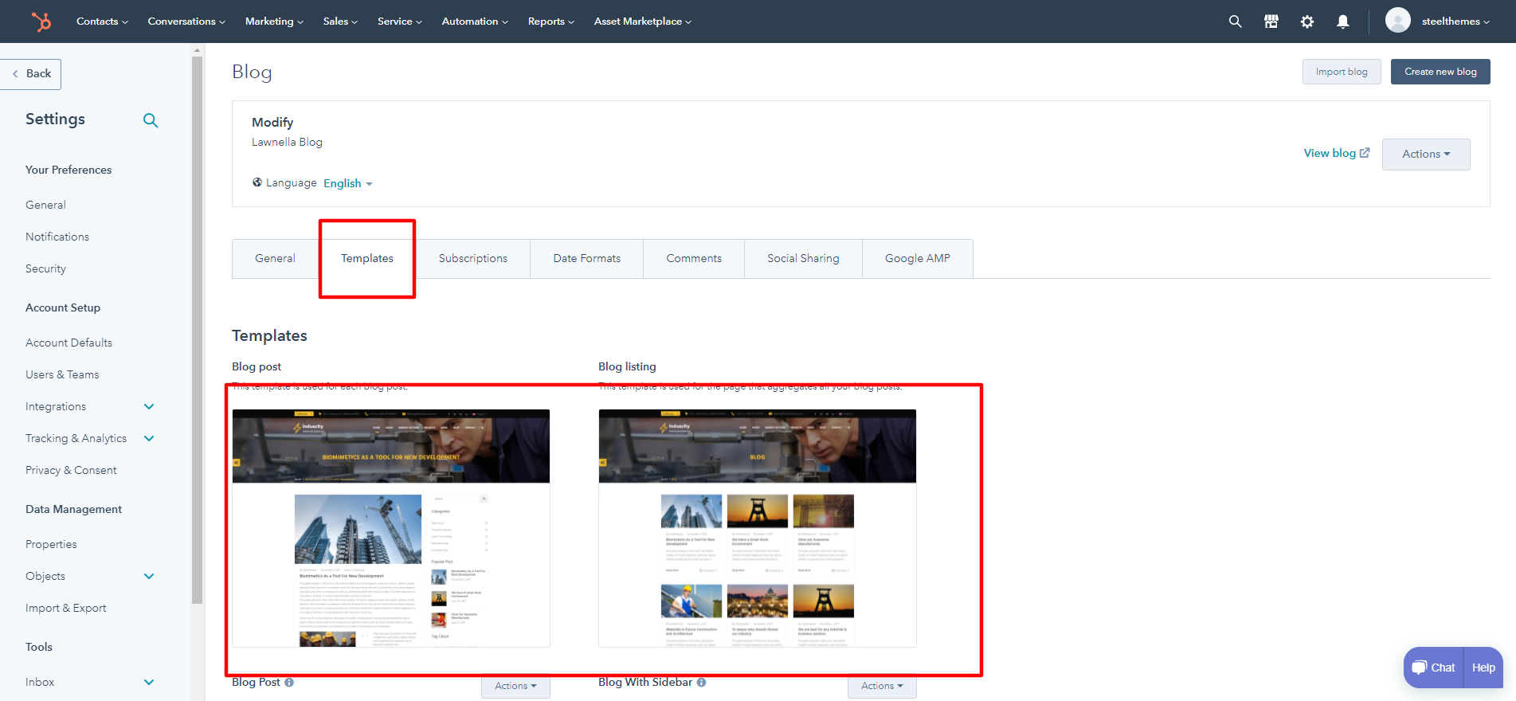Open Account Defaults
The width and height of the screenshot is (1516, 701).
pos(69,343)
